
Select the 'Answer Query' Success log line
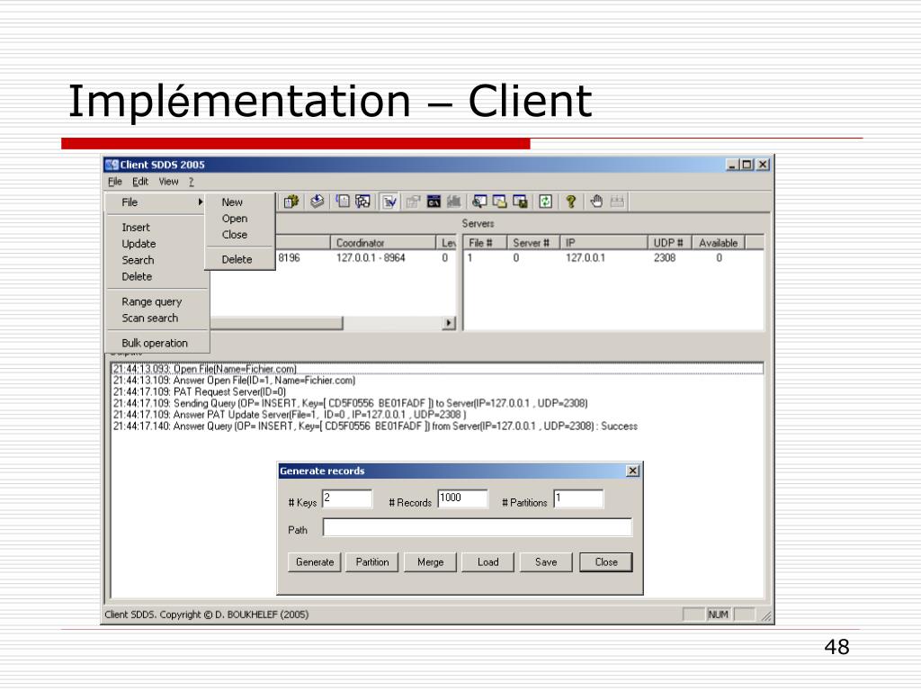(x=375, y=426)
